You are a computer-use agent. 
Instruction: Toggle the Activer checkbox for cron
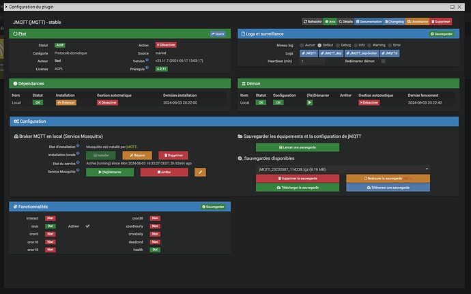click(87, 225)
